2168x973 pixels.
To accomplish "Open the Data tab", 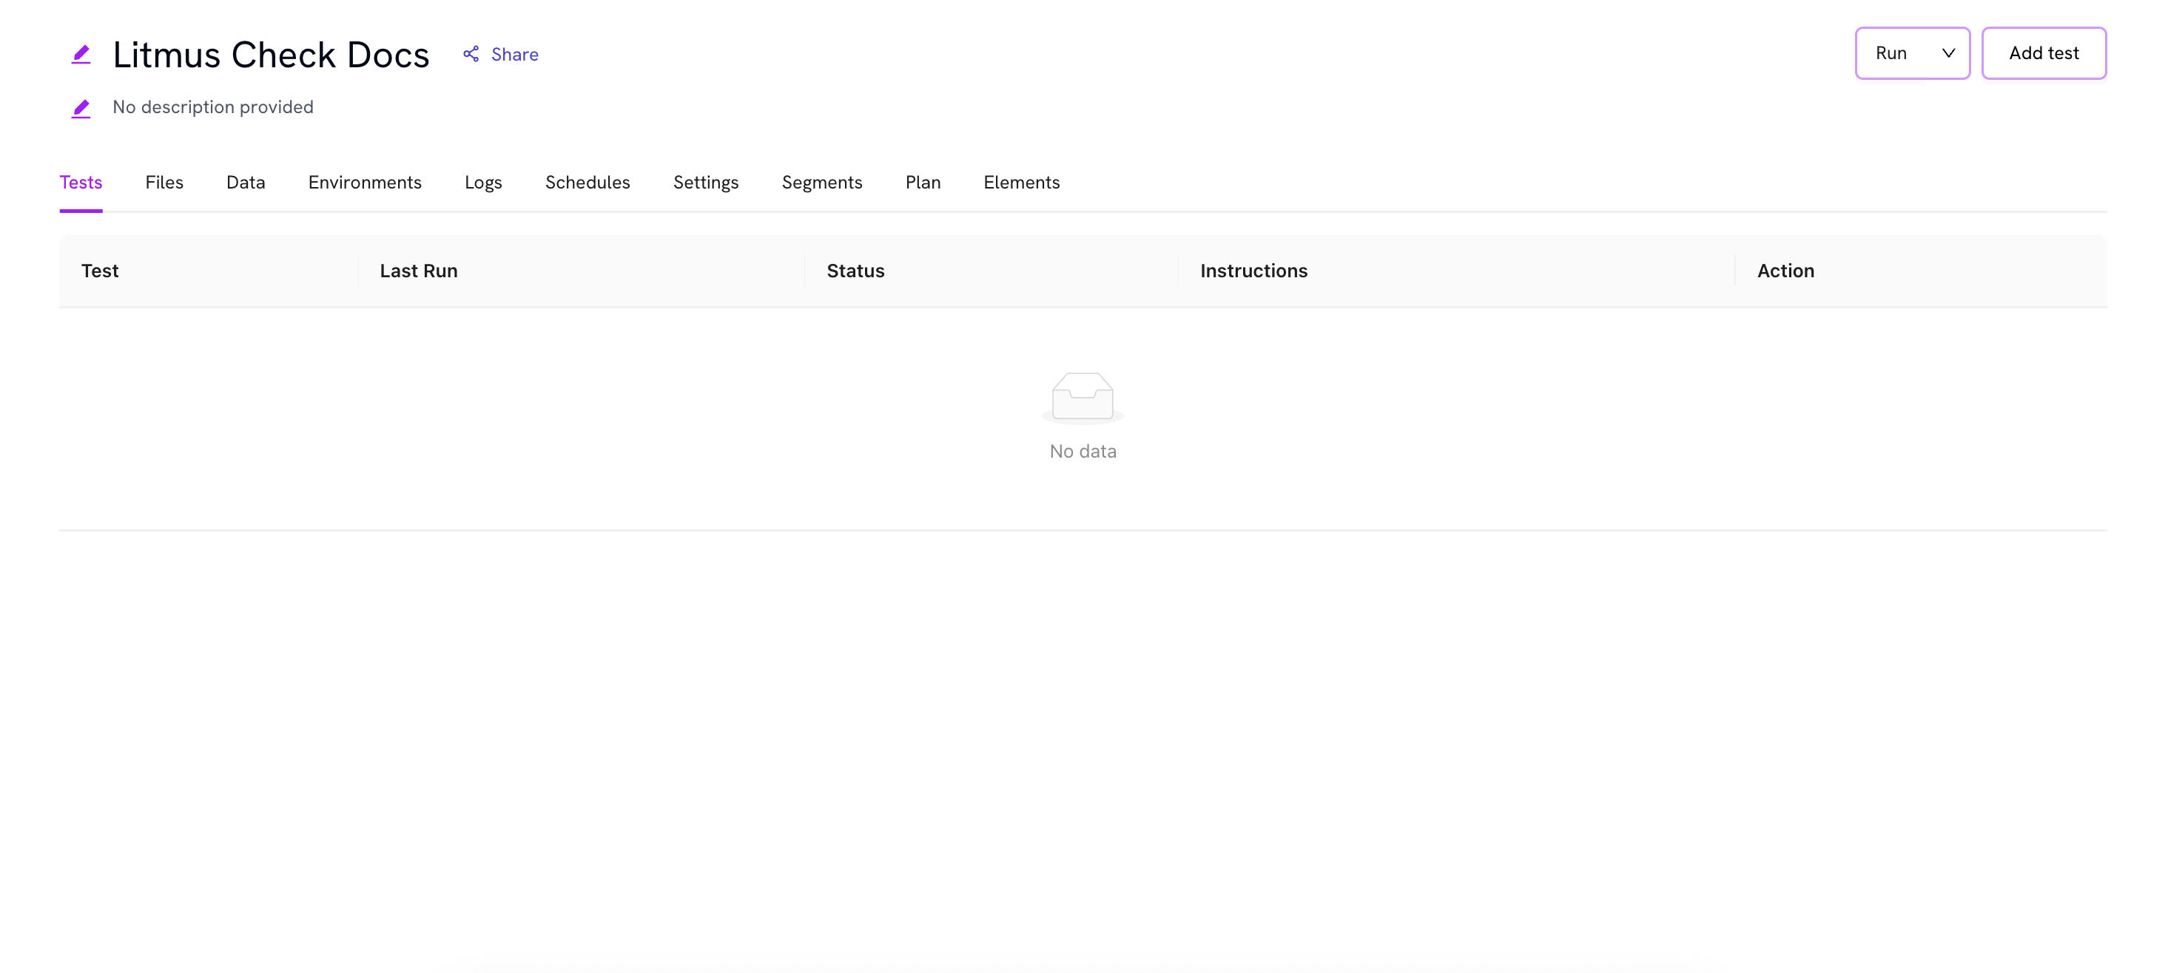I will click(246, 183).
